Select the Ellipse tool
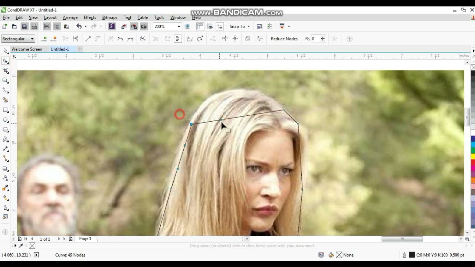The image size is (475, 267). click(5, 120)
